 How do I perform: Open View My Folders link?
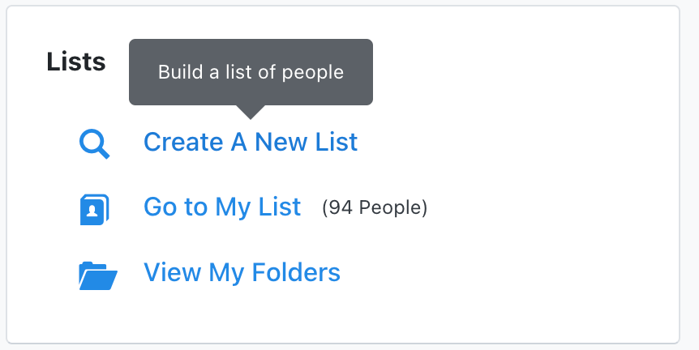(242, 272)
